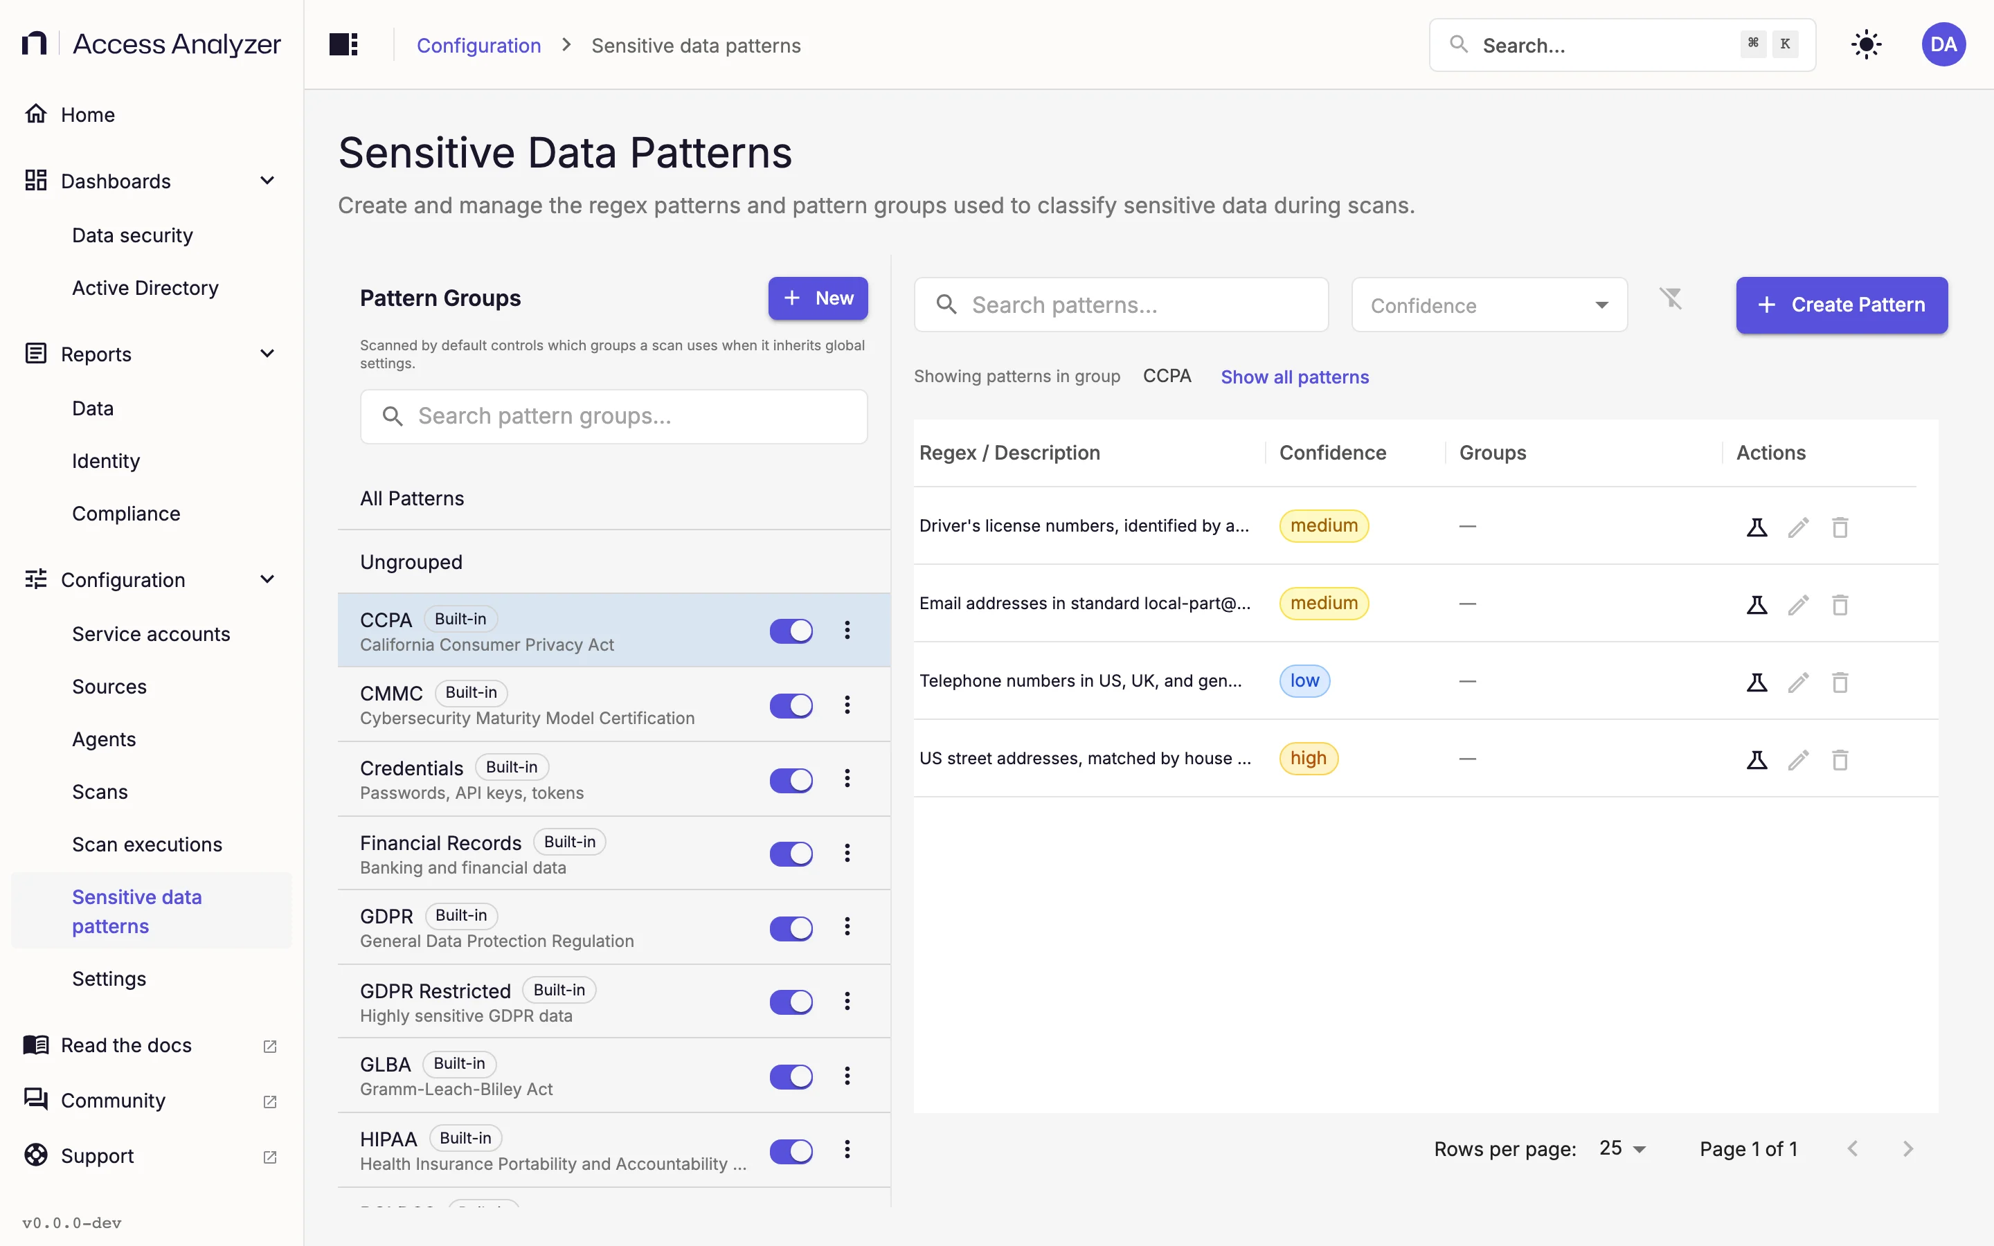Click the Create Pattern button
Screen dimensions: 1994x1246
pyautogui.click(x=1842, y=305)
